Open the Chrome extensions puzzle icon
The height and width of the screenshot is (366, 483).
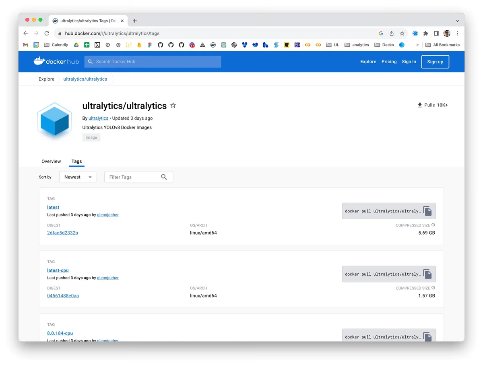coord(426,33)
